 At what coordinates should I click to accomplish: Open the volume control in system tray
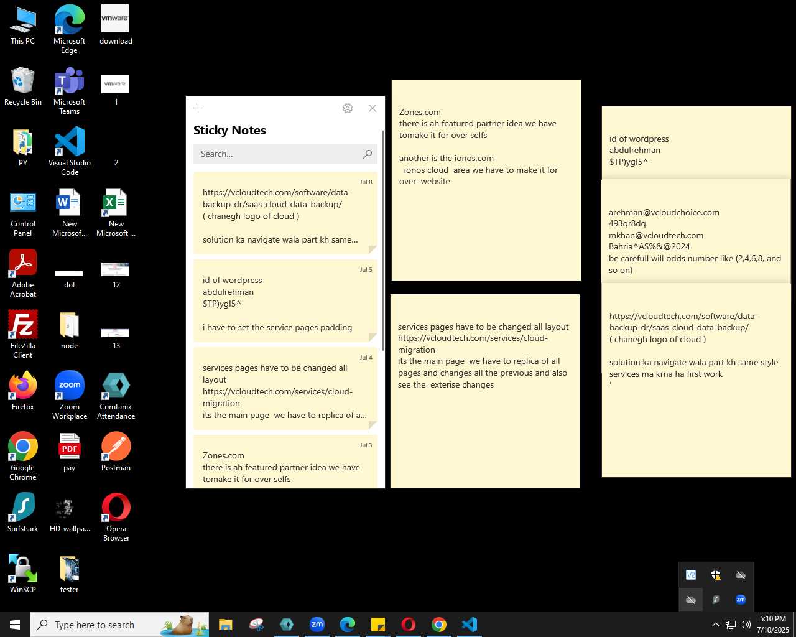point(745,625)
